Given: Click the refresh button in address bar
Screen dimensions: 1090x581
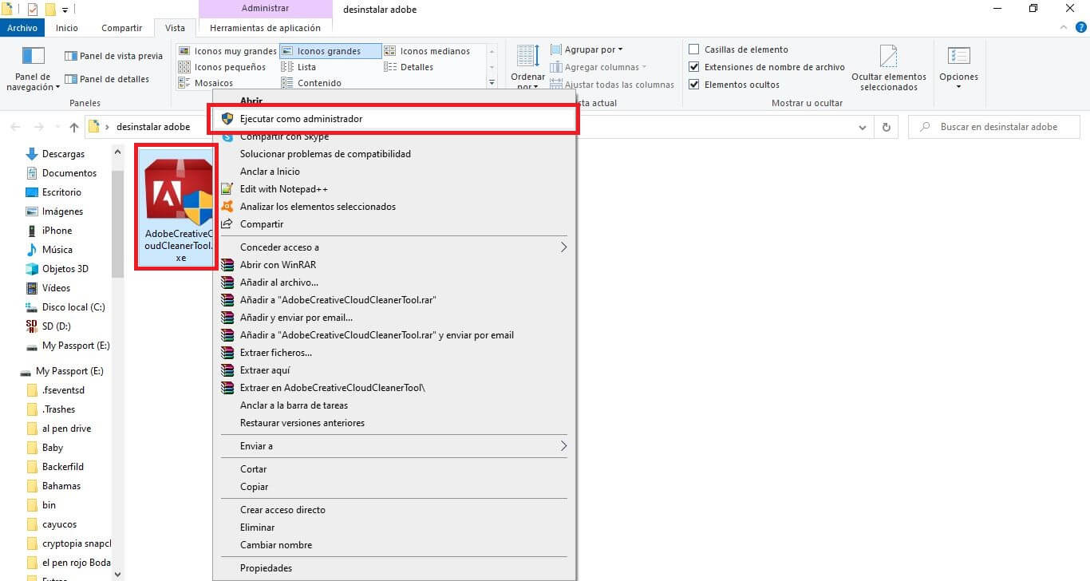Looking at the screenshot, I should coord(886,127).
